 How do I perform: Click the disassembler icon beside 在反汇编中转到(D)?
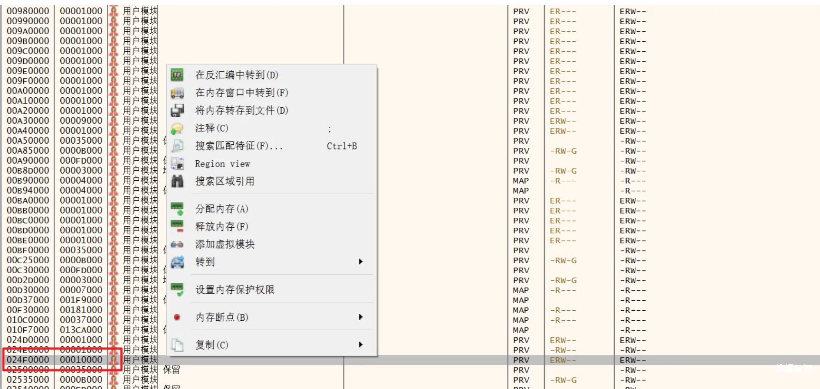(177, 75)
